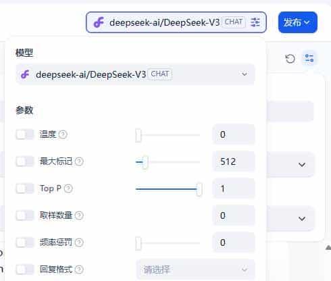The image size is (331, 281).
Task: Click the DeepSeek logo in the 模型 dropdown
Action: point(25,74)
